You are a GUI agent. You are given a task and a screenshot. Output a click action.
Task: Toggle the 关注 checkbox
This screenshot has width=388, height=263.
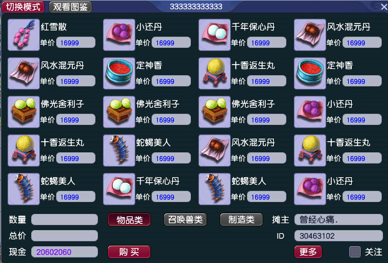pyautogui.click(x=354, y=252)
